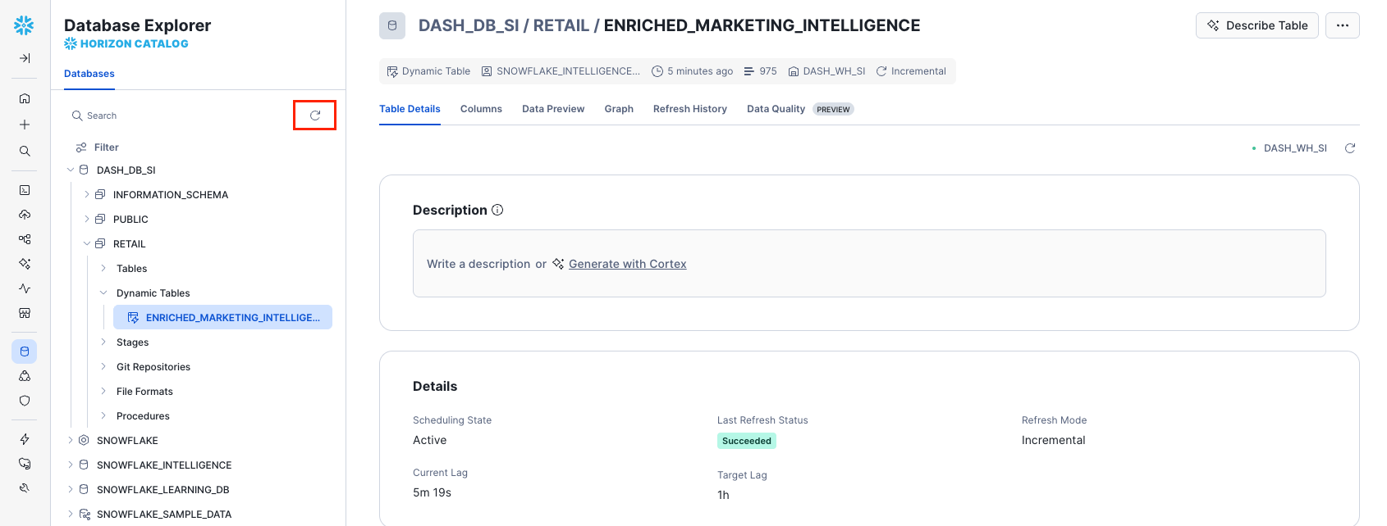Screen dimensions: 1387x526
Task: Expand the INFORMATION_SCHEMA schema
Action: [x=87, y=195]
